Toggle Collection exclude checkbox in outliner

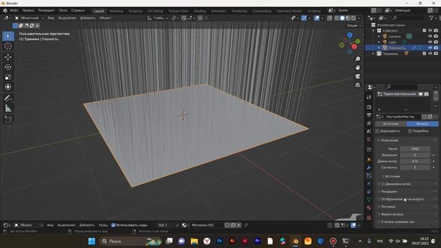tap(424, 30)
